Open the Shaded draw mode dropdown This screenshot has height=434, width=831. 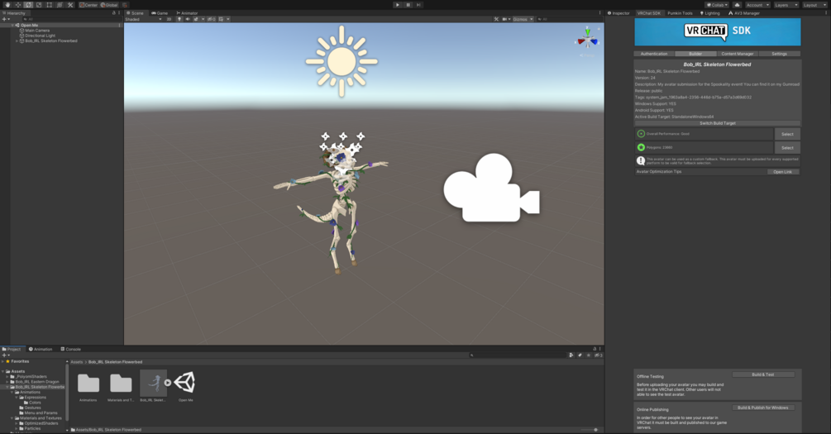coord(143,19)
